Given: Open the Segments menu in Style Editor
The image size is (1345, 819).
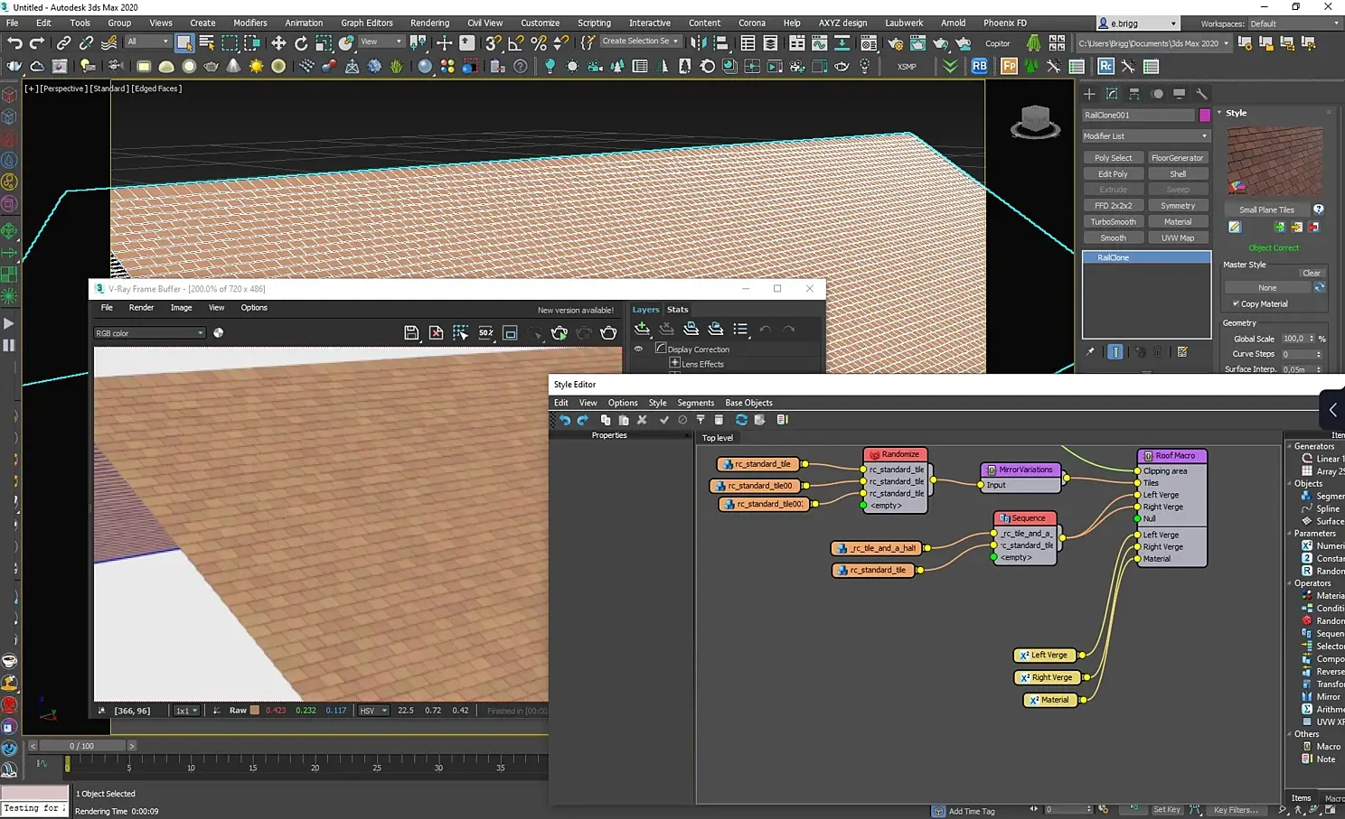Looking at the screenshot, I should coord(695,403).
